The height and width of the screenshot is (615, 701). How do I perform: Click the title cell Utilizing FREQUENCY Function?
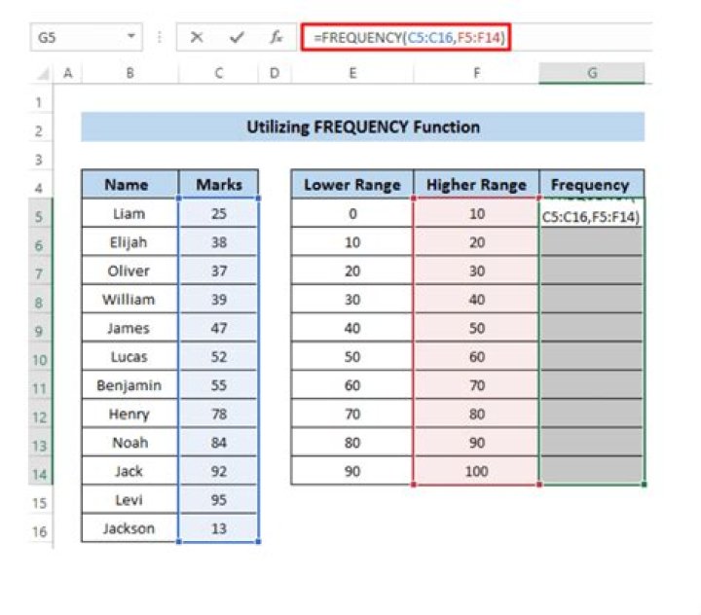tap(362, 127)
